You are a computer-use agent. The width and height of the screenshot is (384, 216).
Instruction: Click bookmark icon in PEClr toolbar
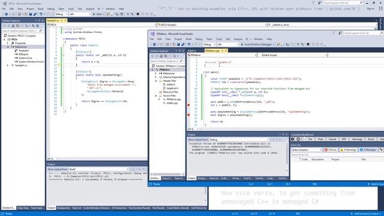pos(138,14)
